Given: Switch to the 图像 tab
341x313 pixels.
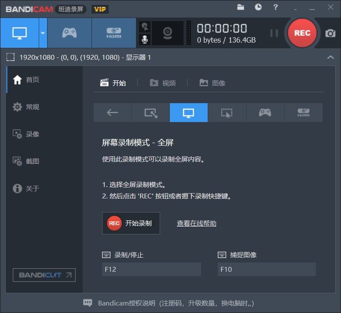Looking at the screenshot, I should (x=213, y=83).
